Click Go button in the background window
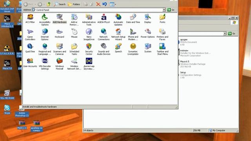The height and width of the screenshot is (141, 251). click(232, 34)
